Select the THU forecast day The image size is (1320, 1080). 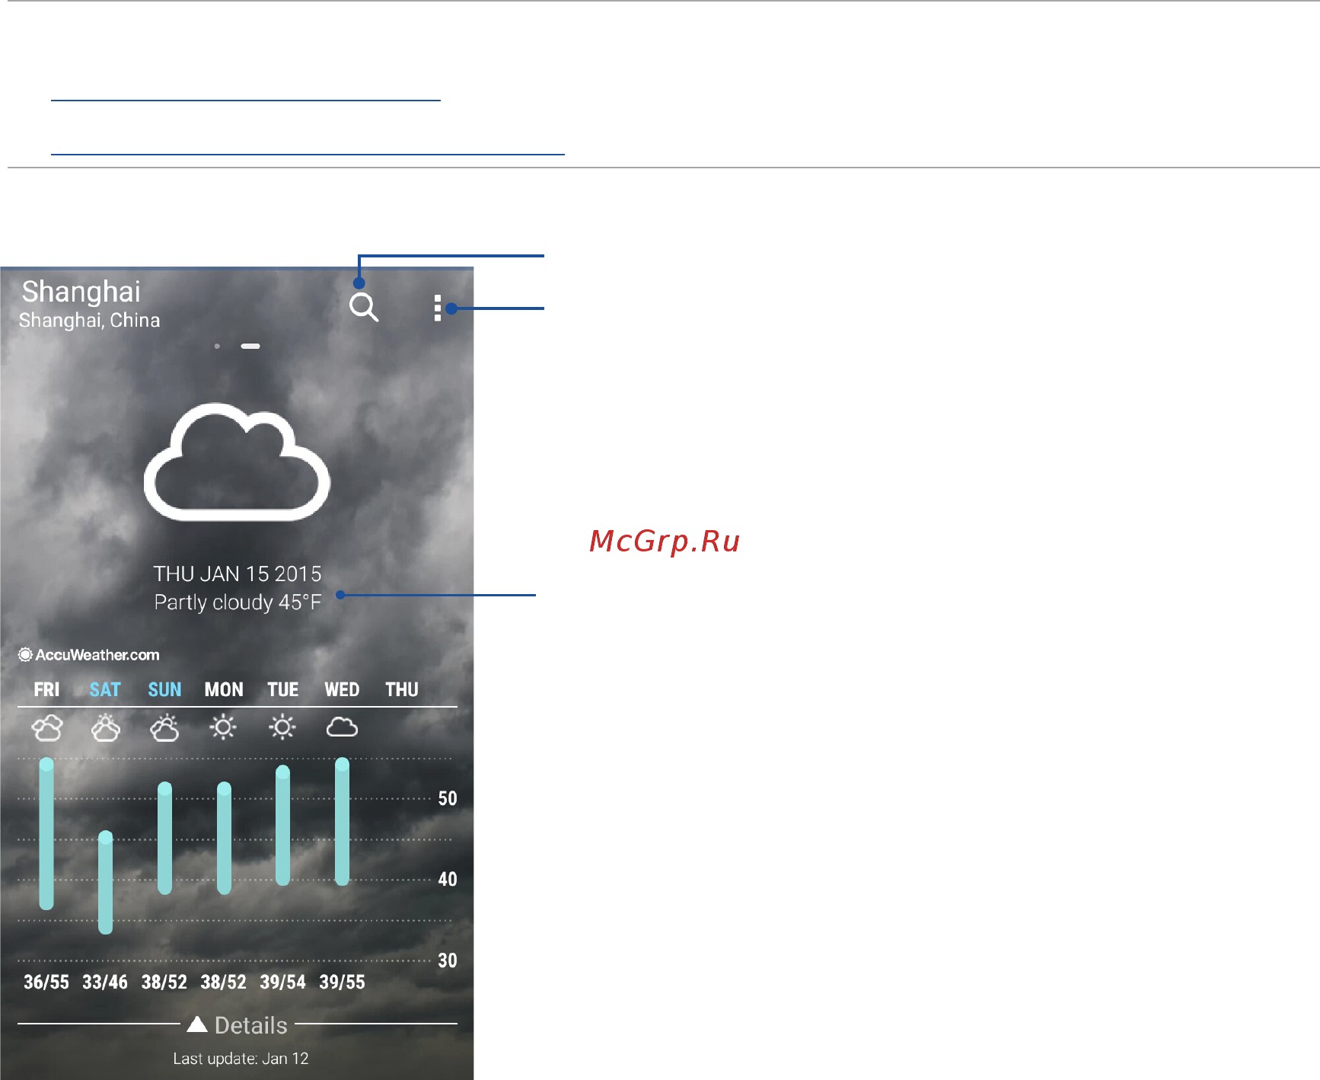(402, 690)
